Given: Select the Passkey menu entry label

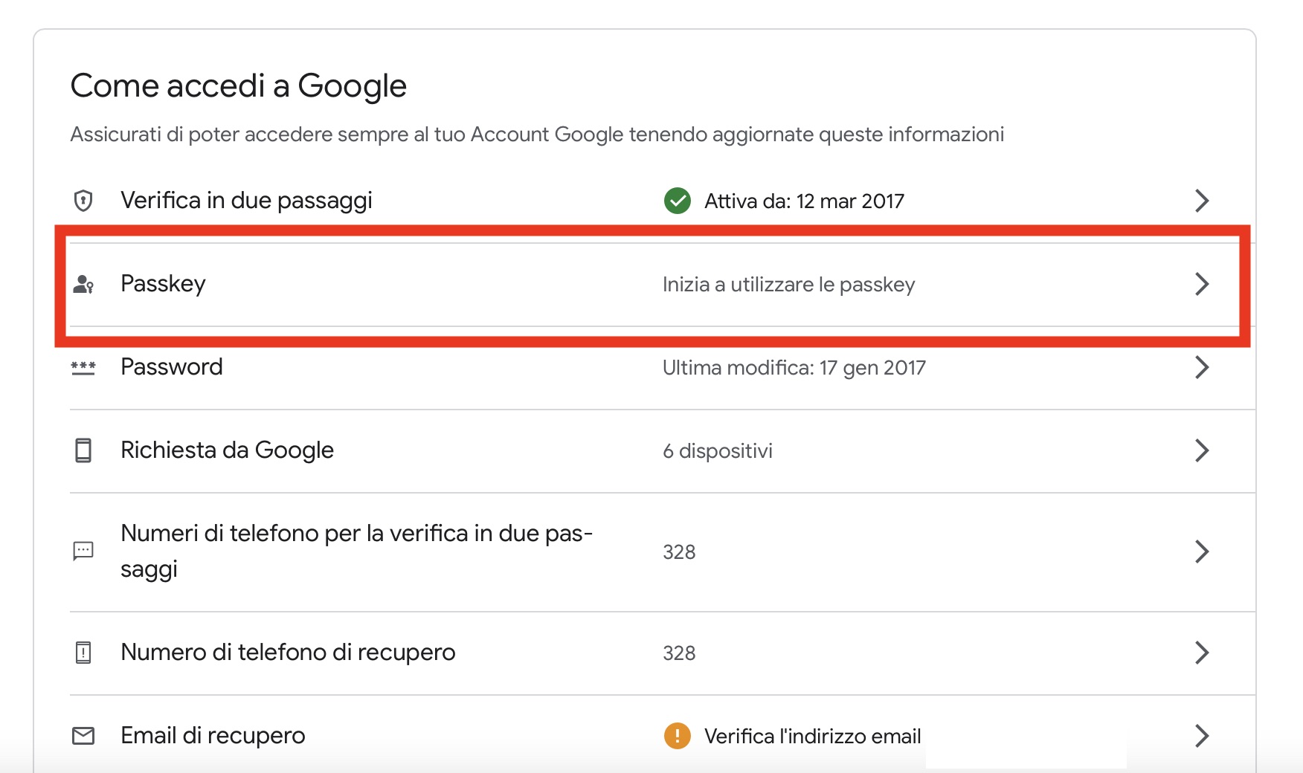Looking at the screenshot, I should pos(163,284).
